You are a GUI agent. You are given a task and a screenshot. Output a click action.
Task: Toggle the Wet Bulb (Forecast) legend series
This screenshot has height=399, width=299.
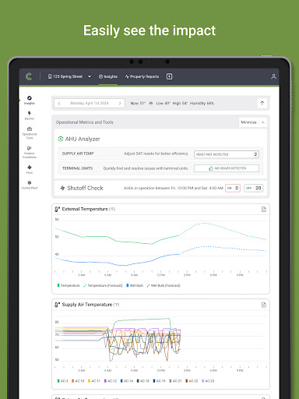164,285
